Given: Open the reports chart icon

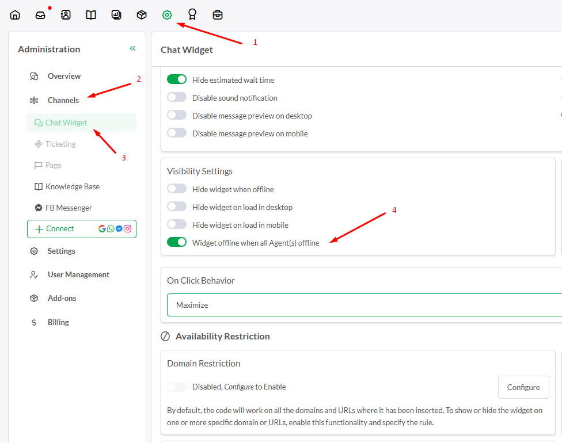Looking at the screenshot, I should (x=116, y=15).
